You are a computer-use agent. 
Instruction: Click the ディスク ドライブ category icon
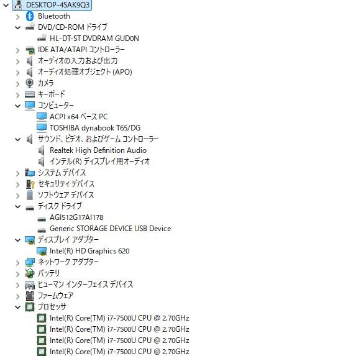30,208
